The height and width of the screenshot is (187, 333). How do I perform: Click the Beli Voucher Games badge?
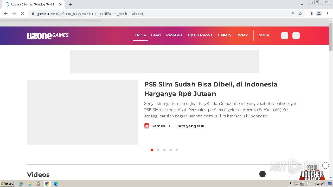pos(312,172)
